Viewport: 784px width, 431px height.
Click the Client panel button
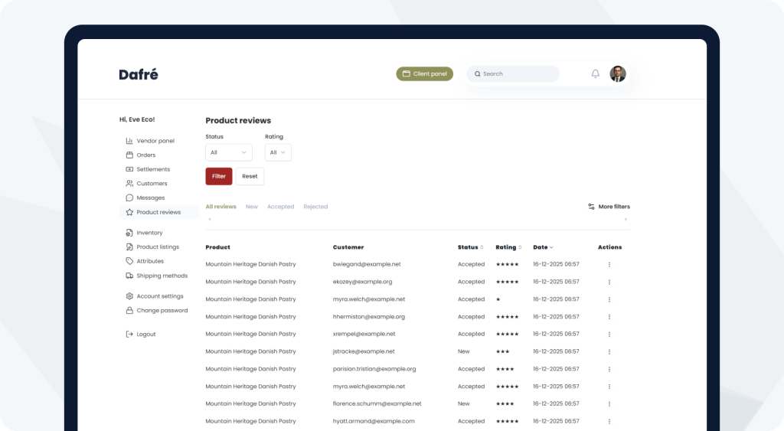coord(424,73)
